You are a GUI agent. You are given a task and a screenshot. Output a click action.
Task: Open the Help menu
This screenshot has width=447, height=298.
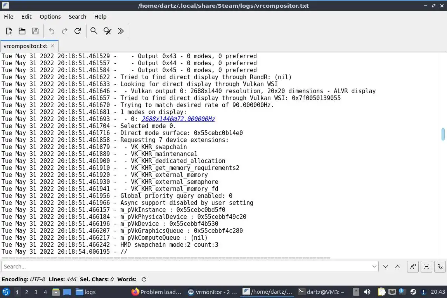100,17
